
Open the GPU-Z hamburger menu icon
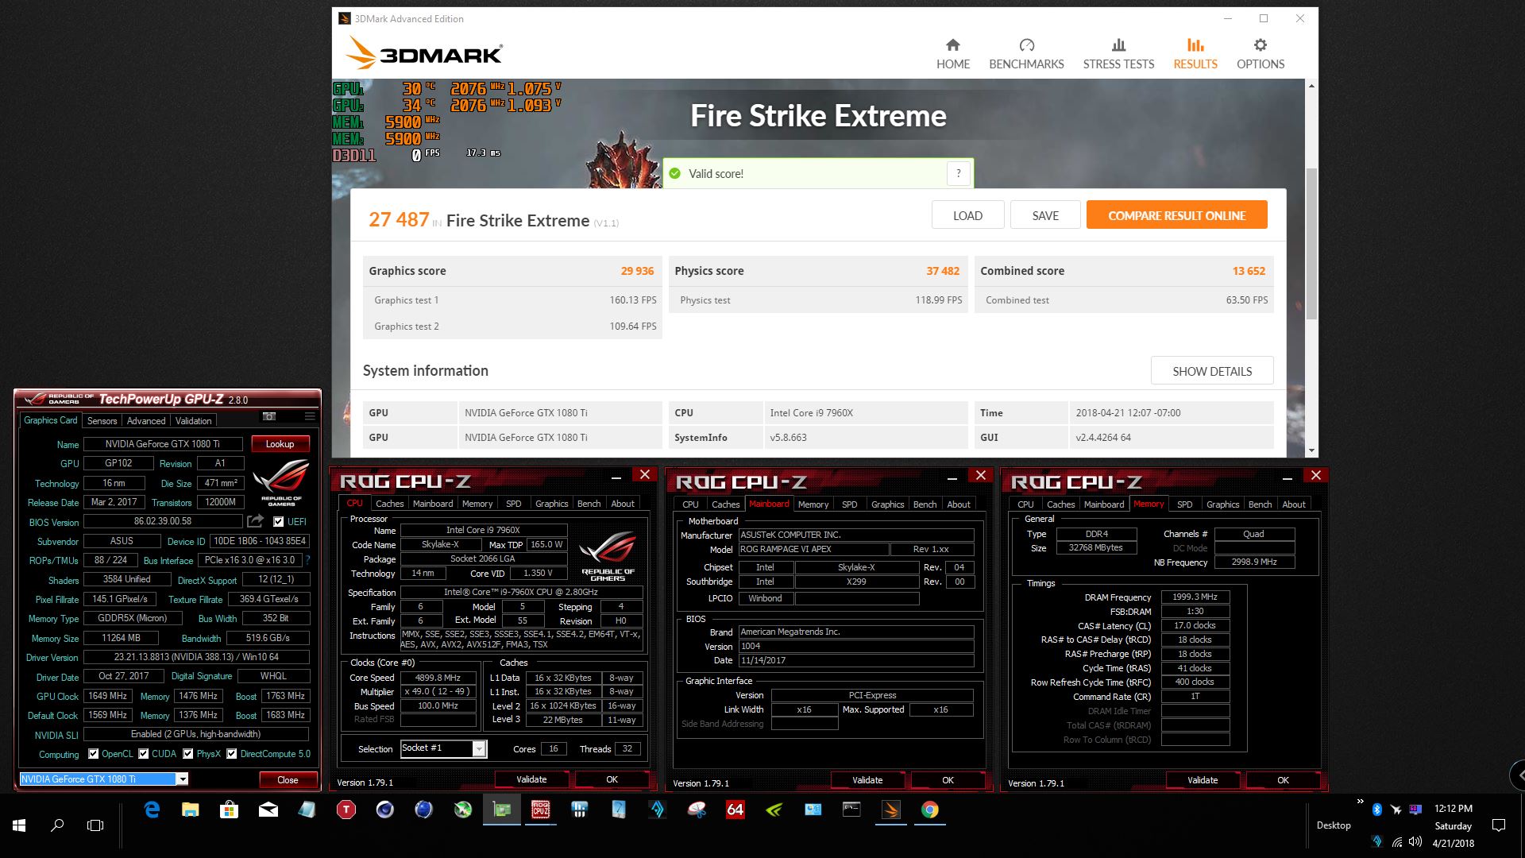[310, 416]
